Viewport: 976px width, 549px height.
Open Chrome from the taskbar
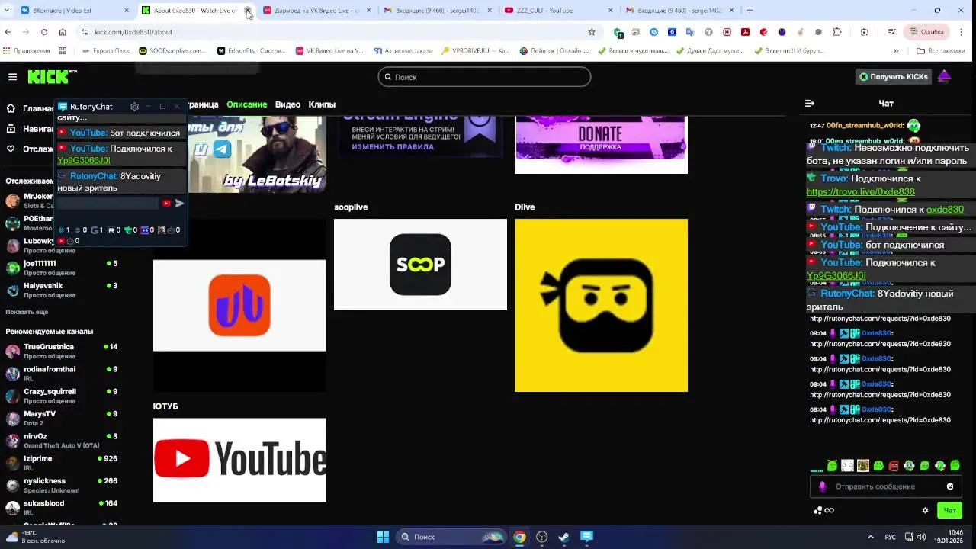coord(519,537)
